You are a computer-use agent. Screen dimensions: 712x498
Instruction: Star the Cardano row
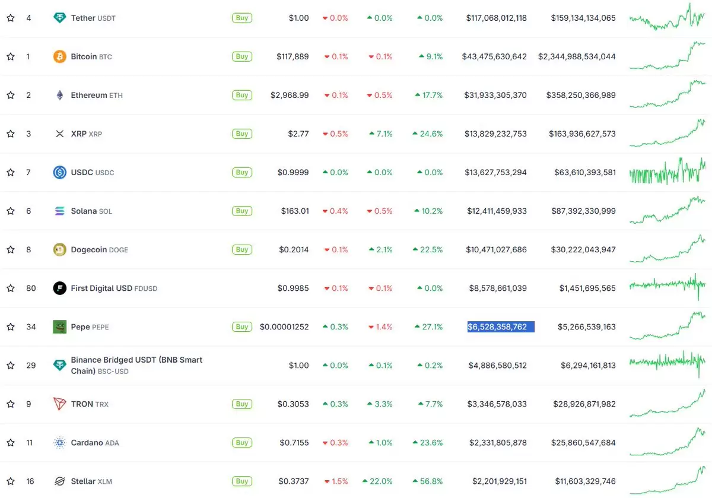[x=11, y=442]
